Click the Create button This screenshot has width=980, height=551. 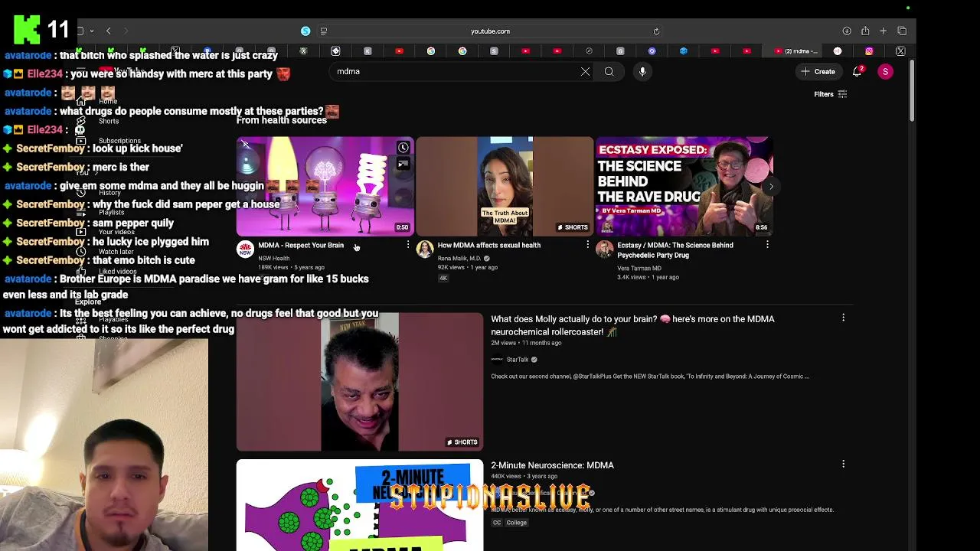point(818,71)
